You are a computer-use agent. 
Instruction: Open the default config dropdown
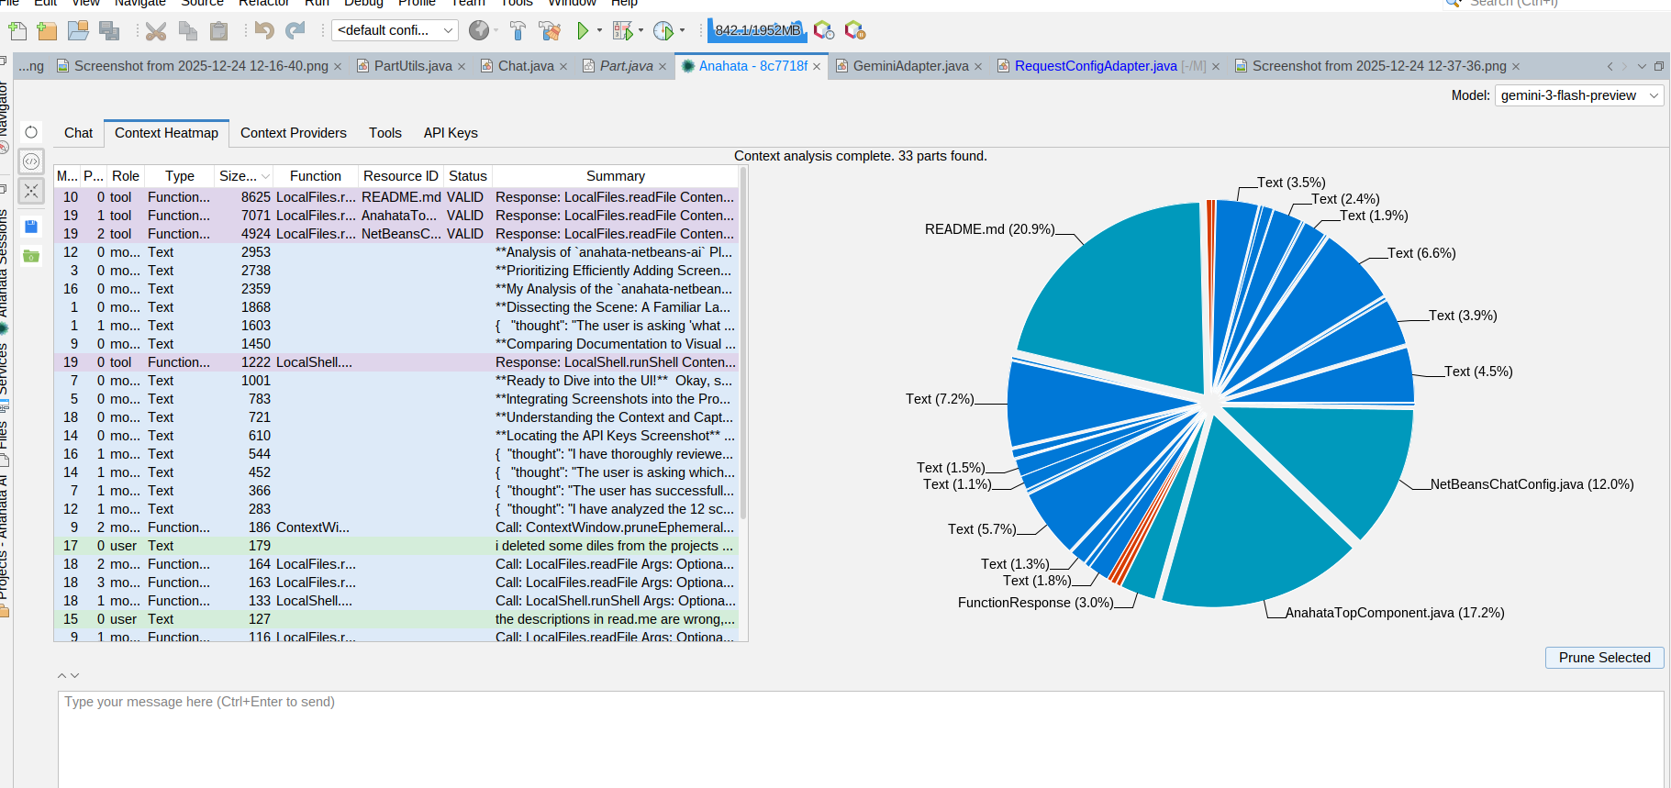pyautogui.click(x=395, y=30)
